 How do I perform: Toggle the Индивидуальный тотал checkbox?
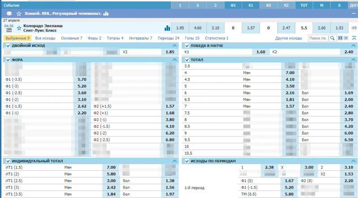pos(8,161)
